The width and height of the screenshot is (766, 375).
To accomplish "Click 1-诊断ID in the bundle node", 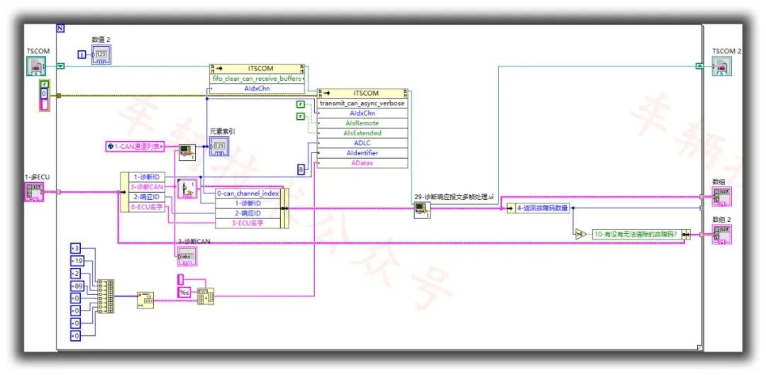I will [248, 203].
